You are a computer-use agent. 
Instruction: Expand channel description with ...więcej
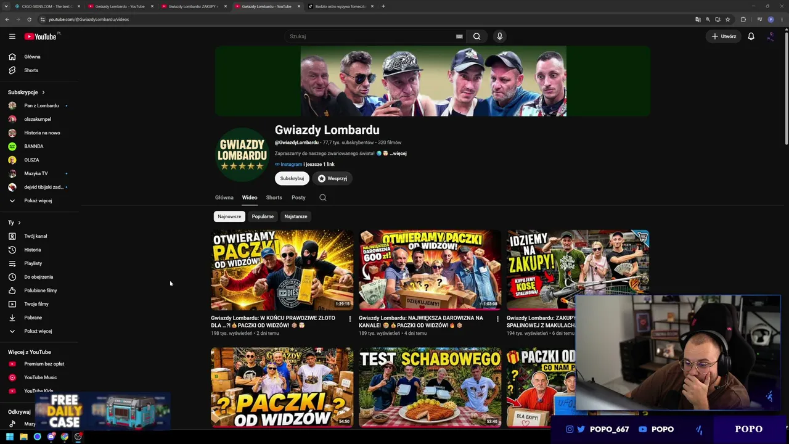398,154
